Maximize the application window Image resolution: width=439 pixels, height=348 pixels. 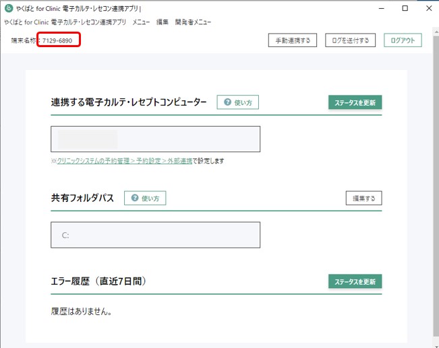pyautogui.click(x=405, y=9)
